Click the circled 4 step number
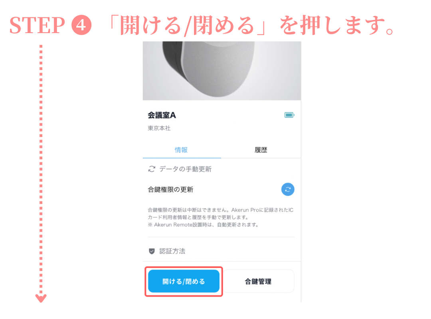 point(81,25)
